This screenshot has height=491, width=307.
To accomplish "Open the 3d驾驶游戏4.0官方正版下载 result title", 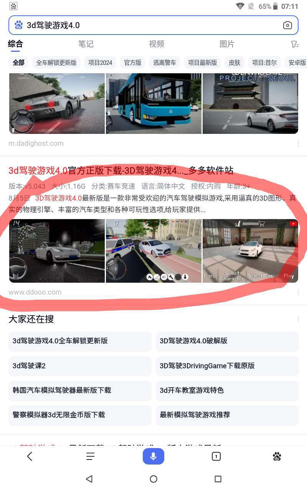I will (121, 170).
